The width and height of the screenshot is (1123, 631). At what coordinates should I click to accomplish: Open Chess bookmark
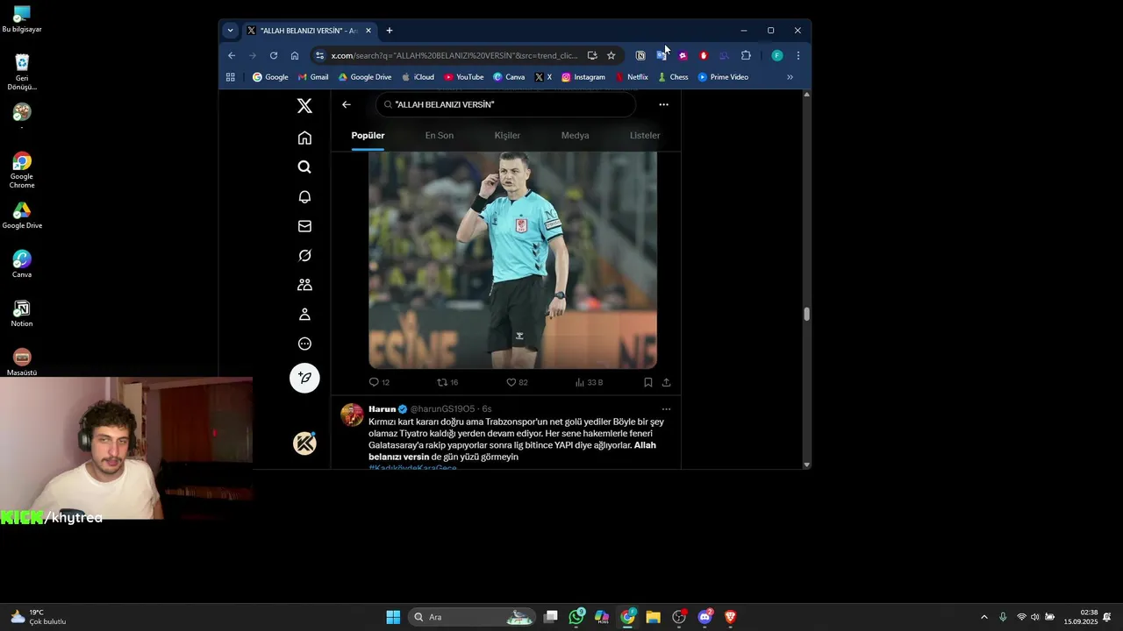click(x=673, y=77)
